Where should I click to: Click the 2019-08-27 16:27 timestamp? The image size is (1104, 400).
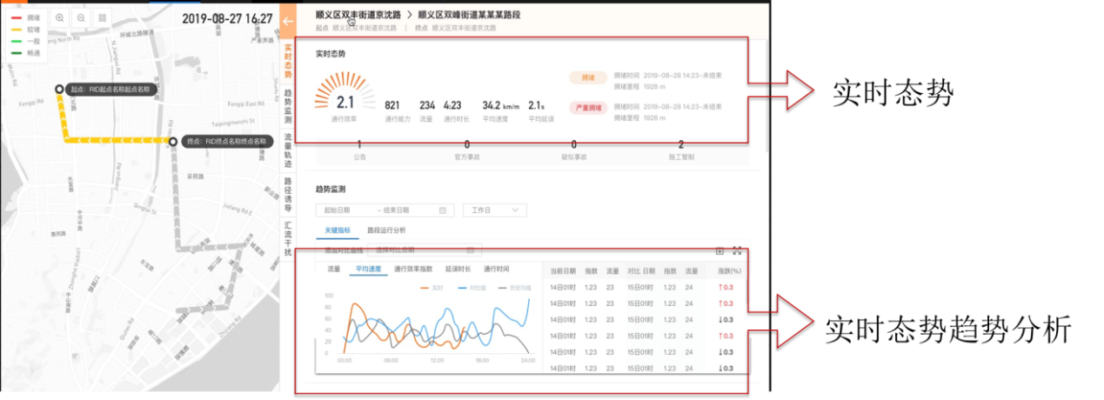coord(228,17)
